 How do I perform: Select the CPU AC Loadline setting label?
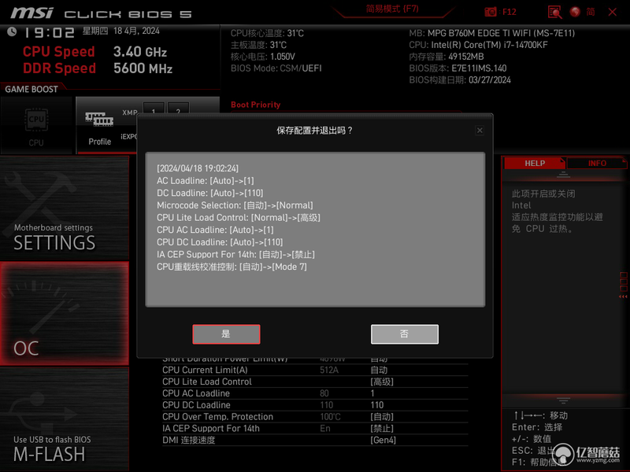(196, 393)
